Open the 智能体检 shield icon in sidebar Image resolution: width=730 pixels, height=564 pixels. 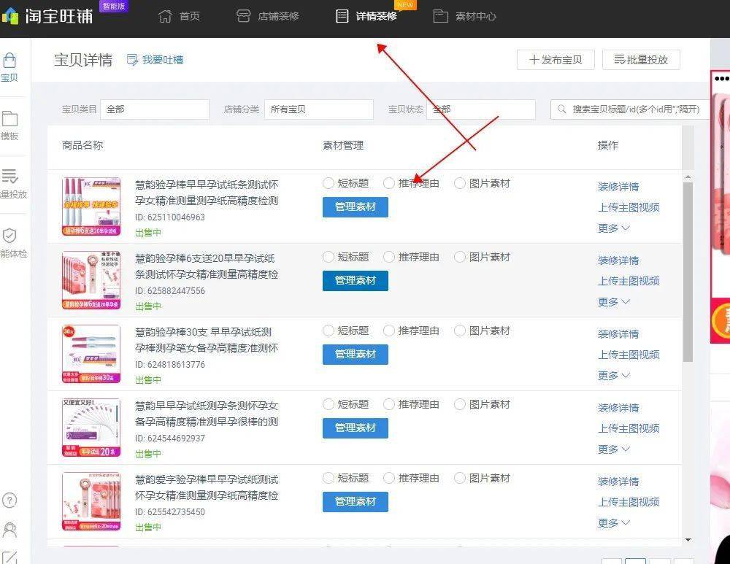[9, 236]
